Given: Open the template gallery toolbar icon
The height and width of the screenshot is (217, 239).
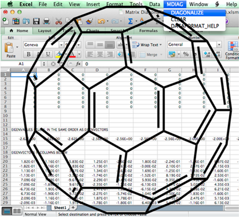Looking at the screenshot, I should [x=16, y=21].
